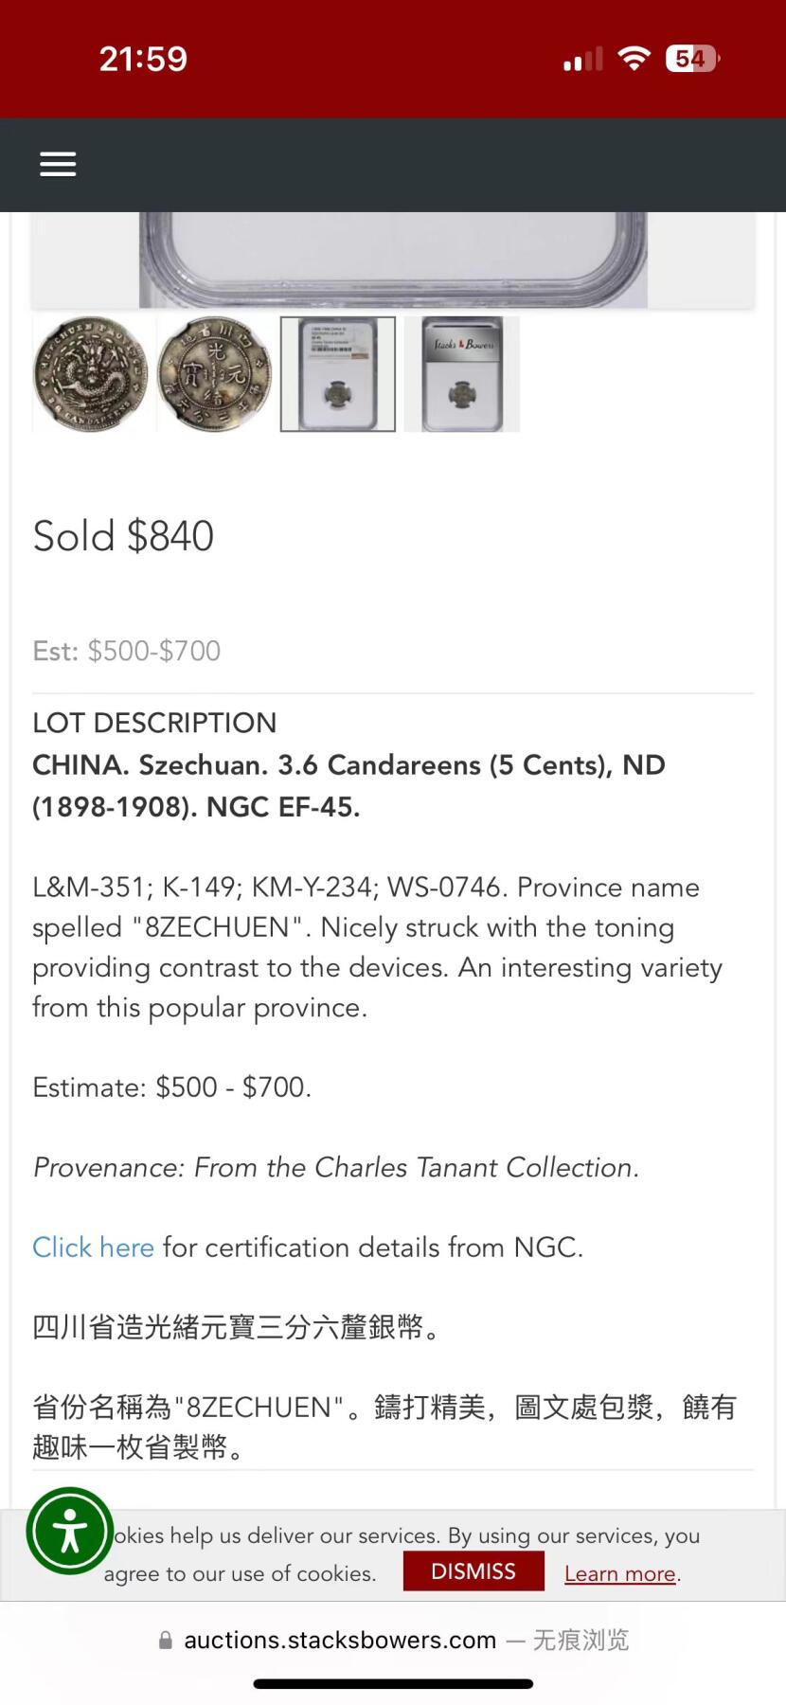The height and width of the screenshot is (1705, 786).
Task: Select the dragon-side coin thumbnail
Action: pos(91,374)
